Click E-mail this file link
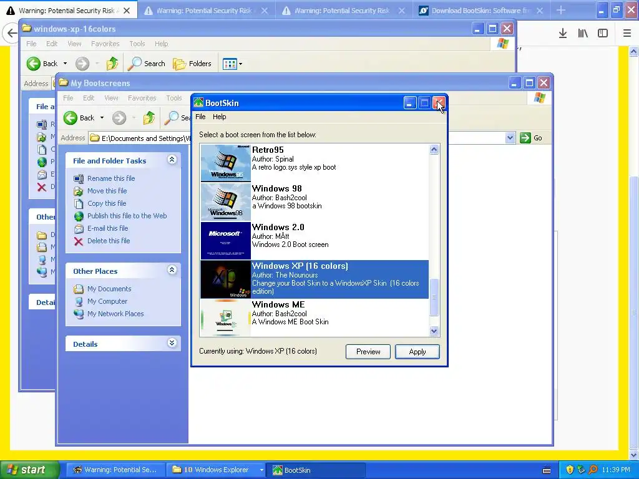This screenshot has height=479, width=639. [107, 228]
